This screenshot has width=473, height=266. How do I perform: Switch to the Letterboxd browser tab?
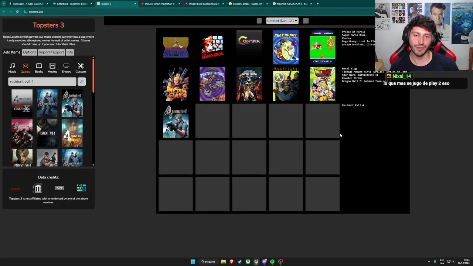[72, 4]
